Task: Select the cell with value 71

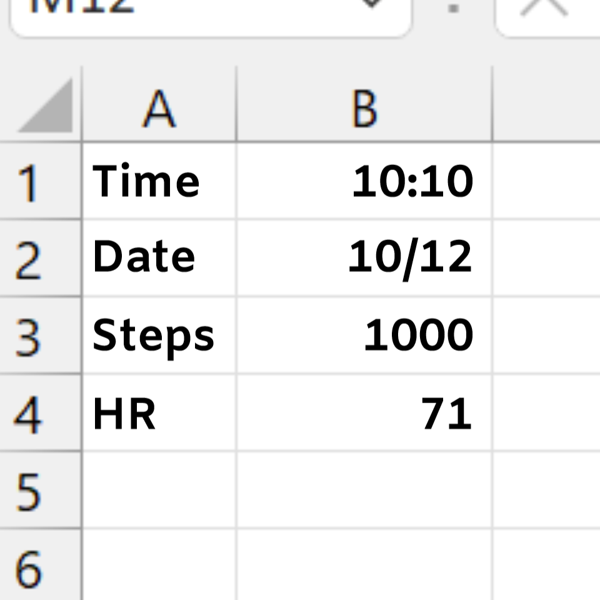Action: (x=364, y=412)
